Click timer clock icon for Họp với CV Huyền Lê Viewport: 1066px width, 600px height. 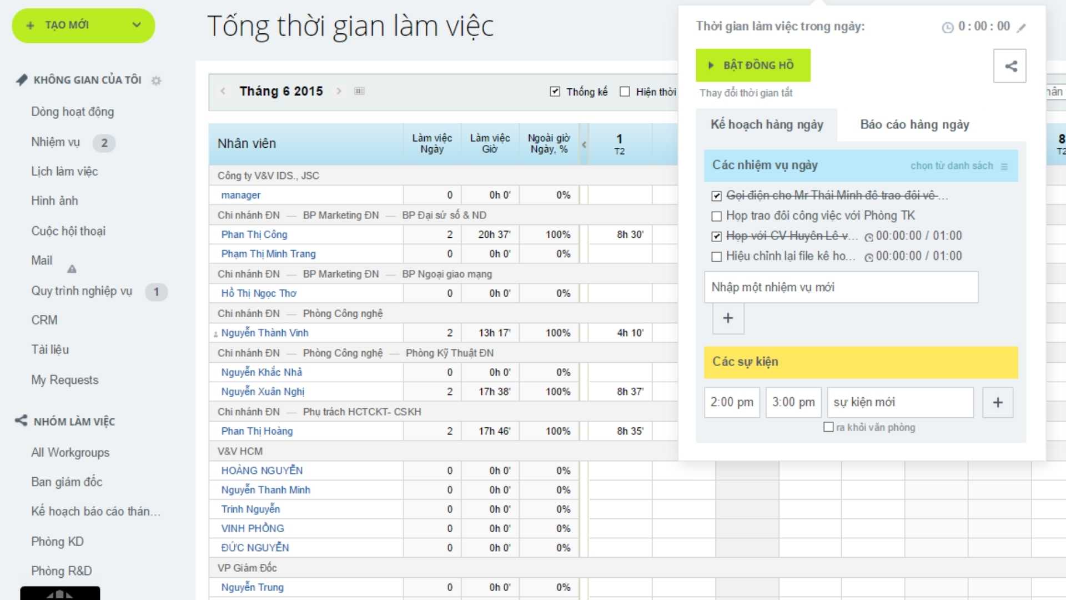coord(869,237)
